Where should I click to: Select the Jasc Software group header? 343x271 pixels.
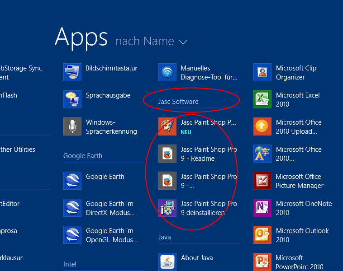click(x=178, y=102)
